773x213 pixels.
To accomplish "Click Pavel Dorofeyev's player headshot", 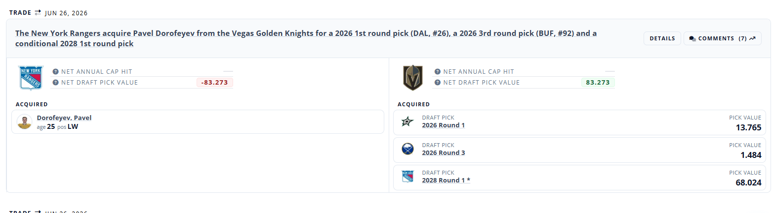I will click(x=24, y=122).
